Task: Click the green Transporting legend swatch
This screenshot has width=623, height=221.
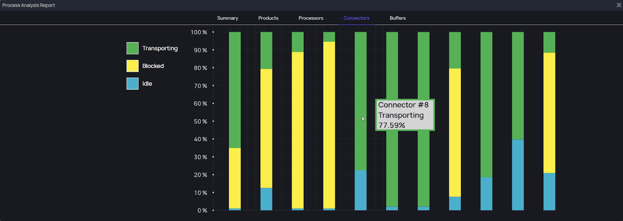Action: [132, 48]
